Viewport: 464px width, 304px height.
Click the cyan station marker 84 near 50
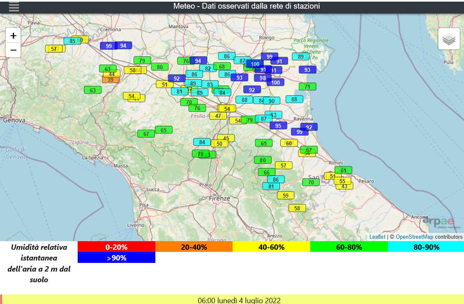202,142
